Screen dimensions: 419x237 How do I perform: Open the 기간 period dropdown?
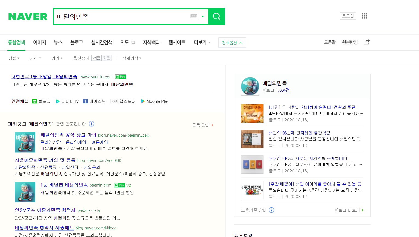(35, 58)
